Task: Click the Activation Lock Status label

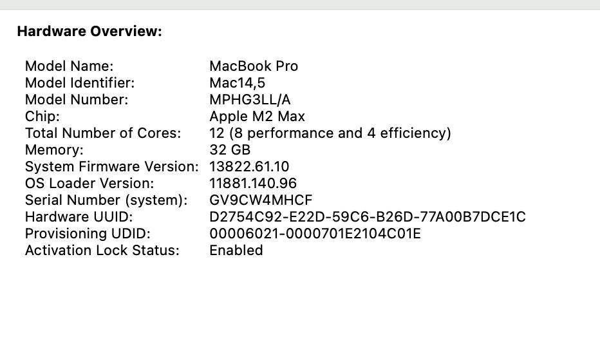Action: pyautogui.click(x=102, y=251)
